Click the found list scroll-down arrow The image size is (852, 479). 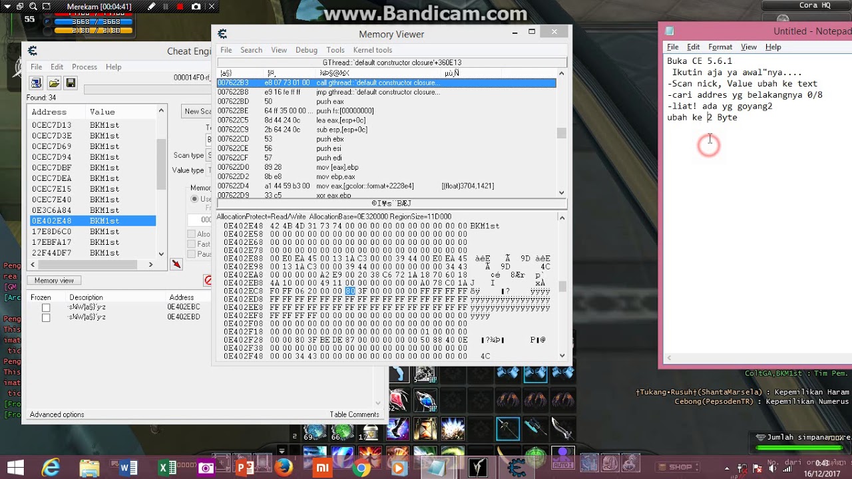(161, 253)
